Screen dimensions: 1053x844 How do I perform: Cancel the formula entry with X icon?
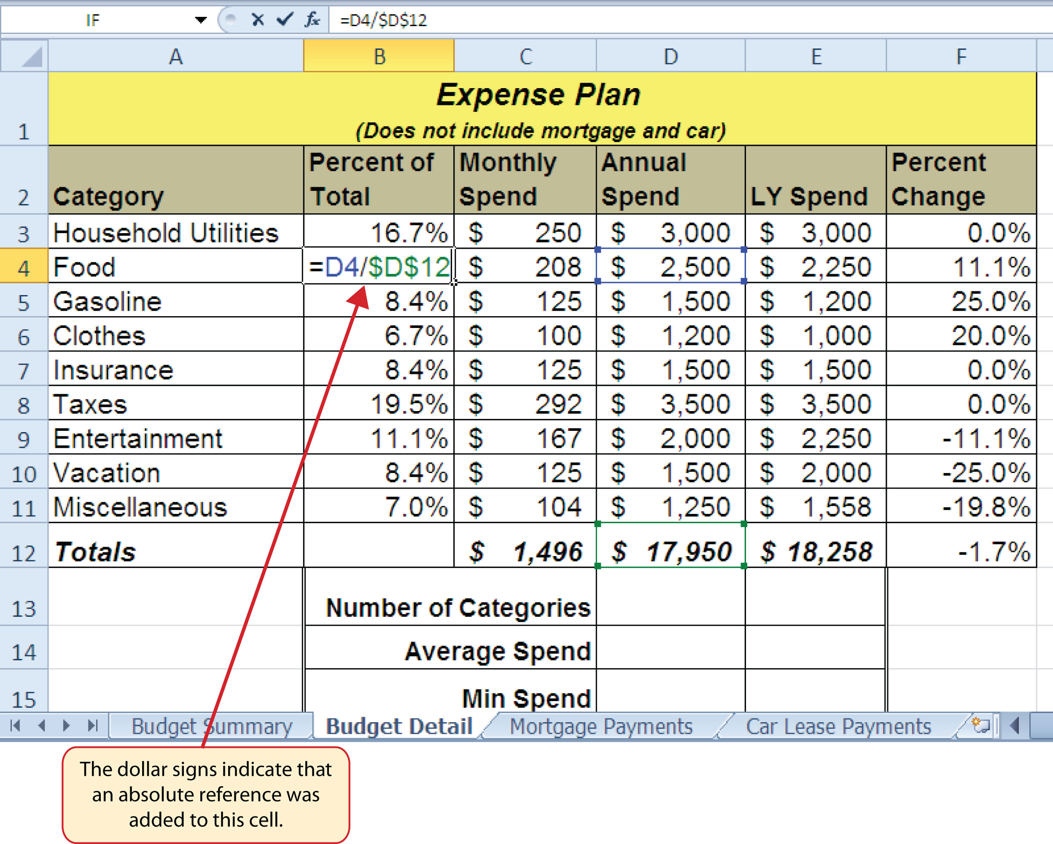coord(257,19)
